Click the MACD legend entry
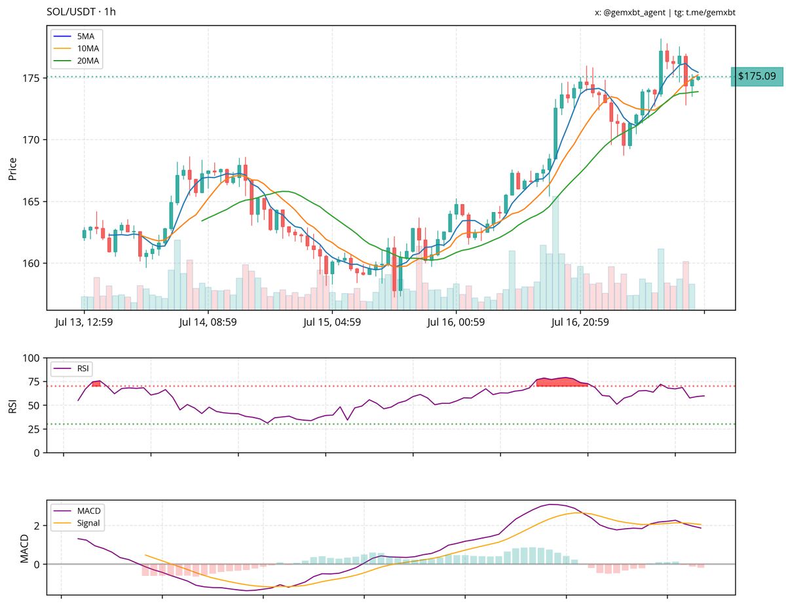 [79, 510]
